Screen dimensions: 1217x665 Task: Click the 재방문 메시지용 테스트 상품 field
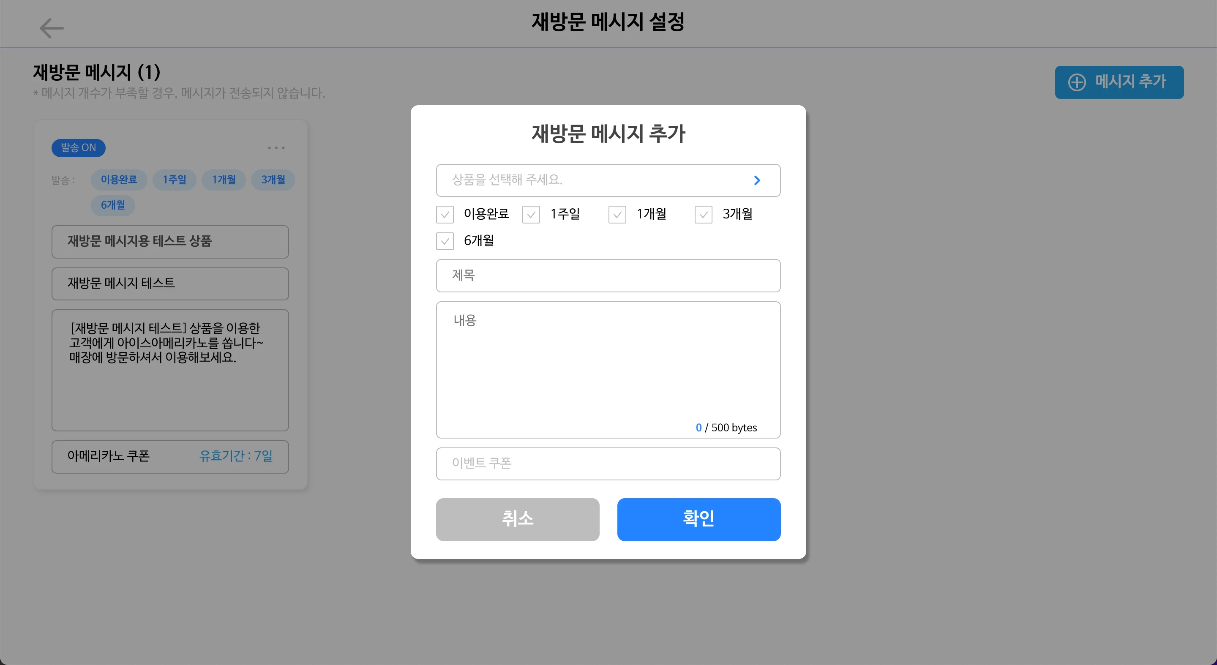tap(170, 241)
